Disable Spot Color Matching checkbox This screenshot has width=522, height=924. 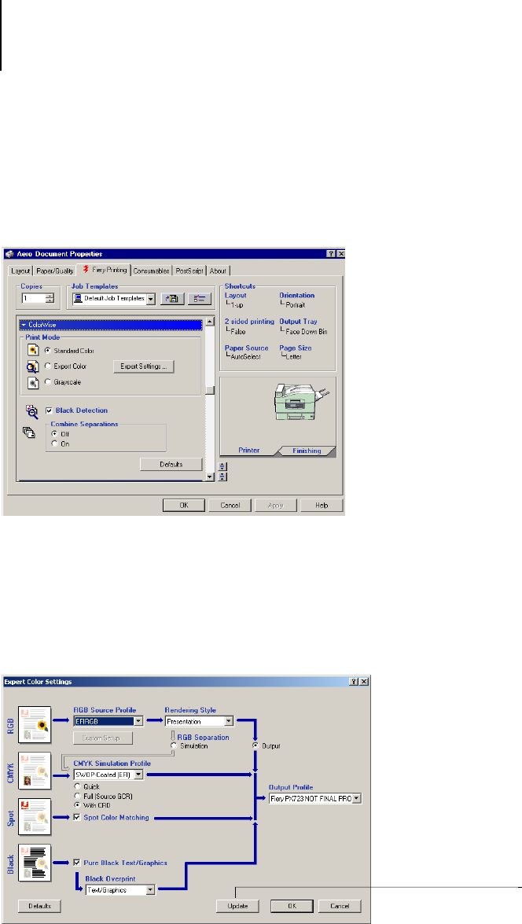click(76, 818)
